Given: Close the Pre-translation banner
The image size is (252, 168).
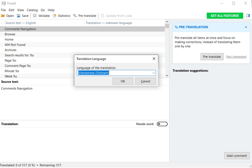Looking at the screenshot, I should click(246, 27).
